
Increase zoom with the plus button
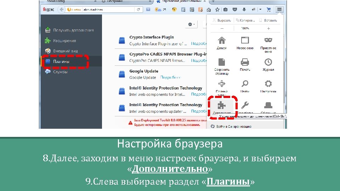click(268, 28)
